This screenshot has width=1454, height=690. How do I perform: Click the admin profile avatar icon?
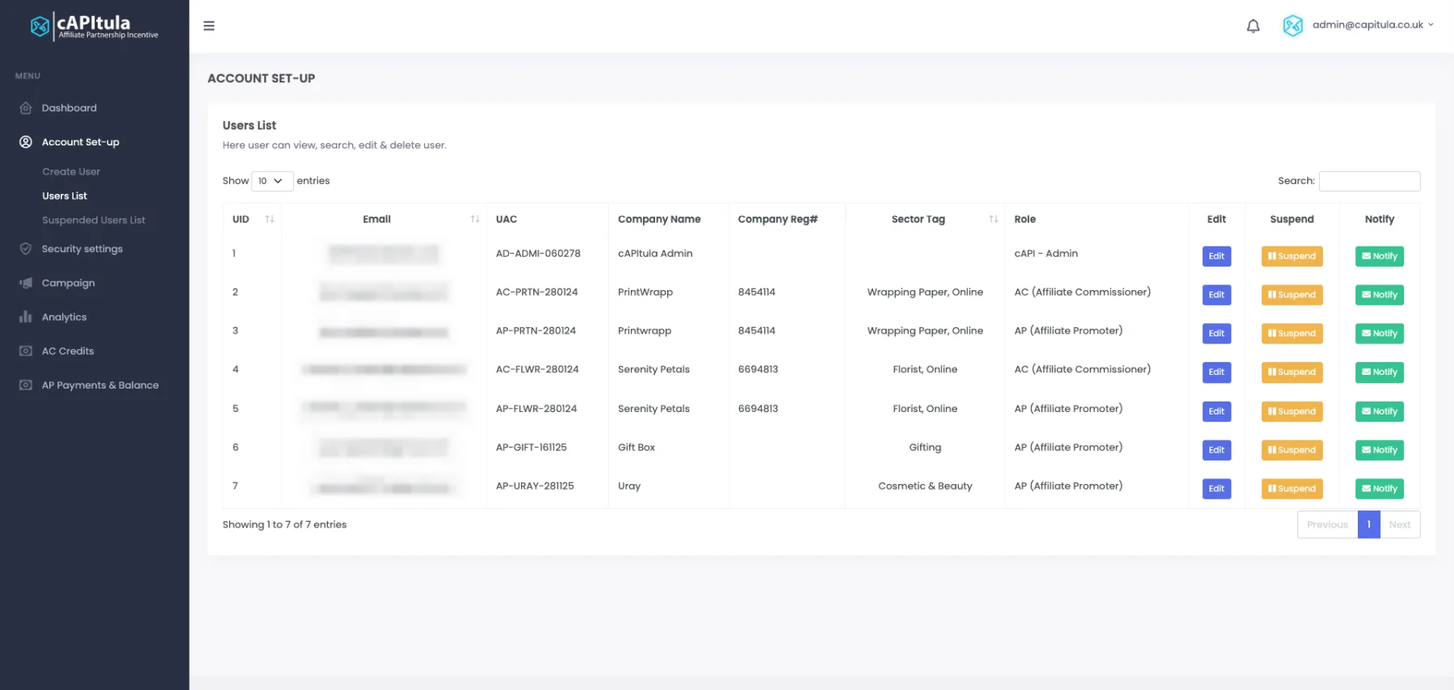(x=1292, y=26)
